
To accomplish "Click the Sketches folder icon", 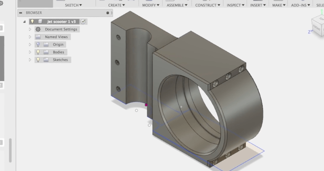I will coord(46,60).
